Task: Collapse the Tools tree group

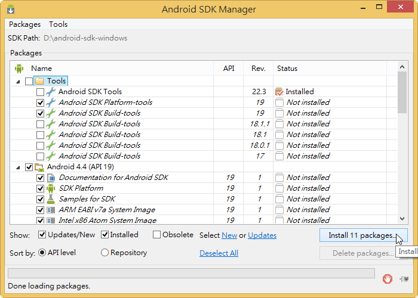Action: (x=18, y=82)
